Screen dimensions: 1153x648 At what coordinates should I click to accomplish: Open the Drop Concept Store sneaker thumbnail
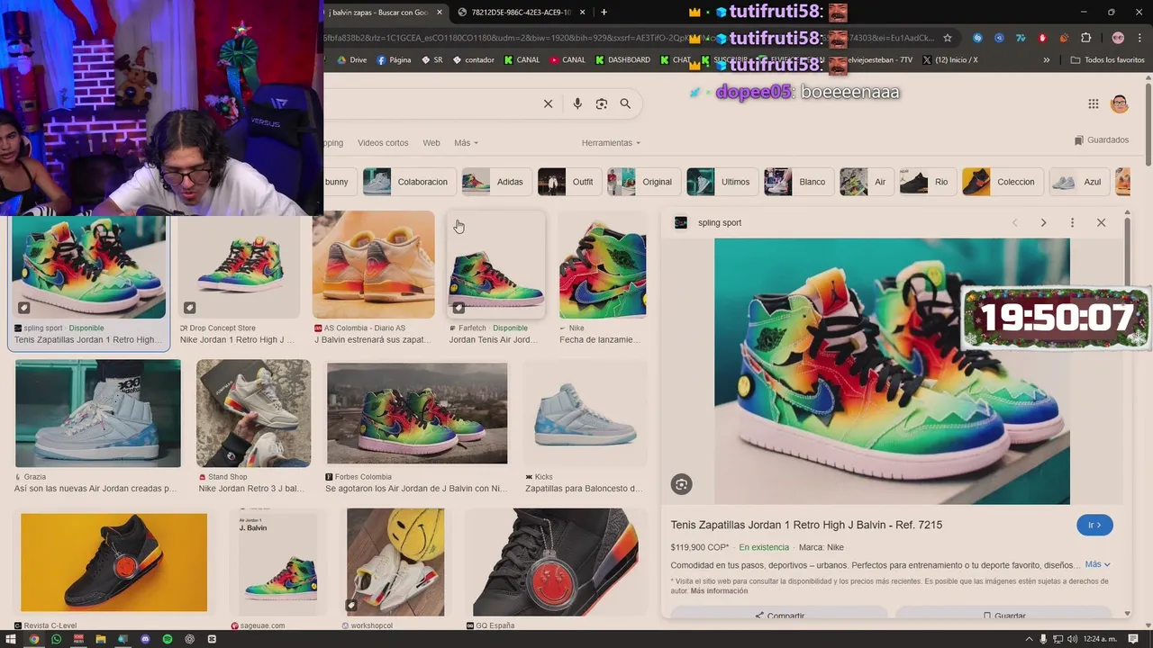(239, 265)
